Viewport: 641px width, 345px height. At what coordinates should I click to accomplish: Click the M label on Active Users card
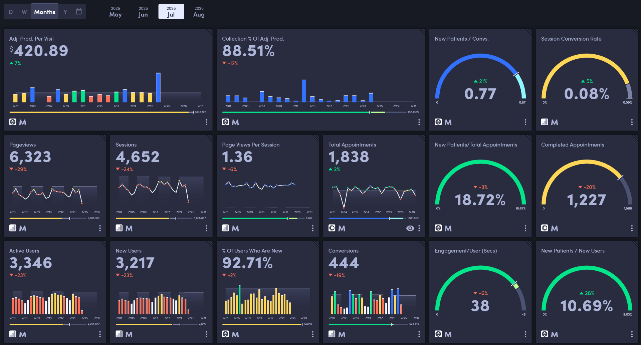[23, 334]
